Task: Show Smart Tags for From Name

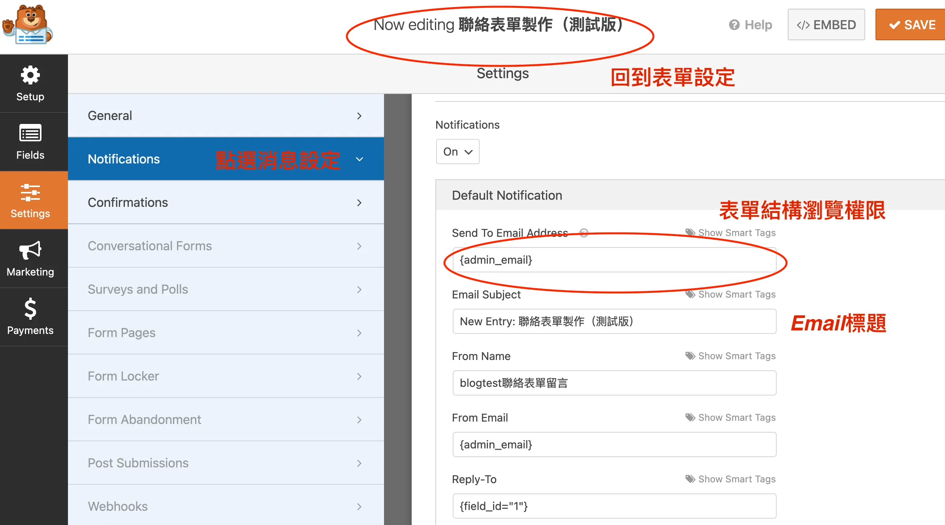Action: (x=730, y=356)
